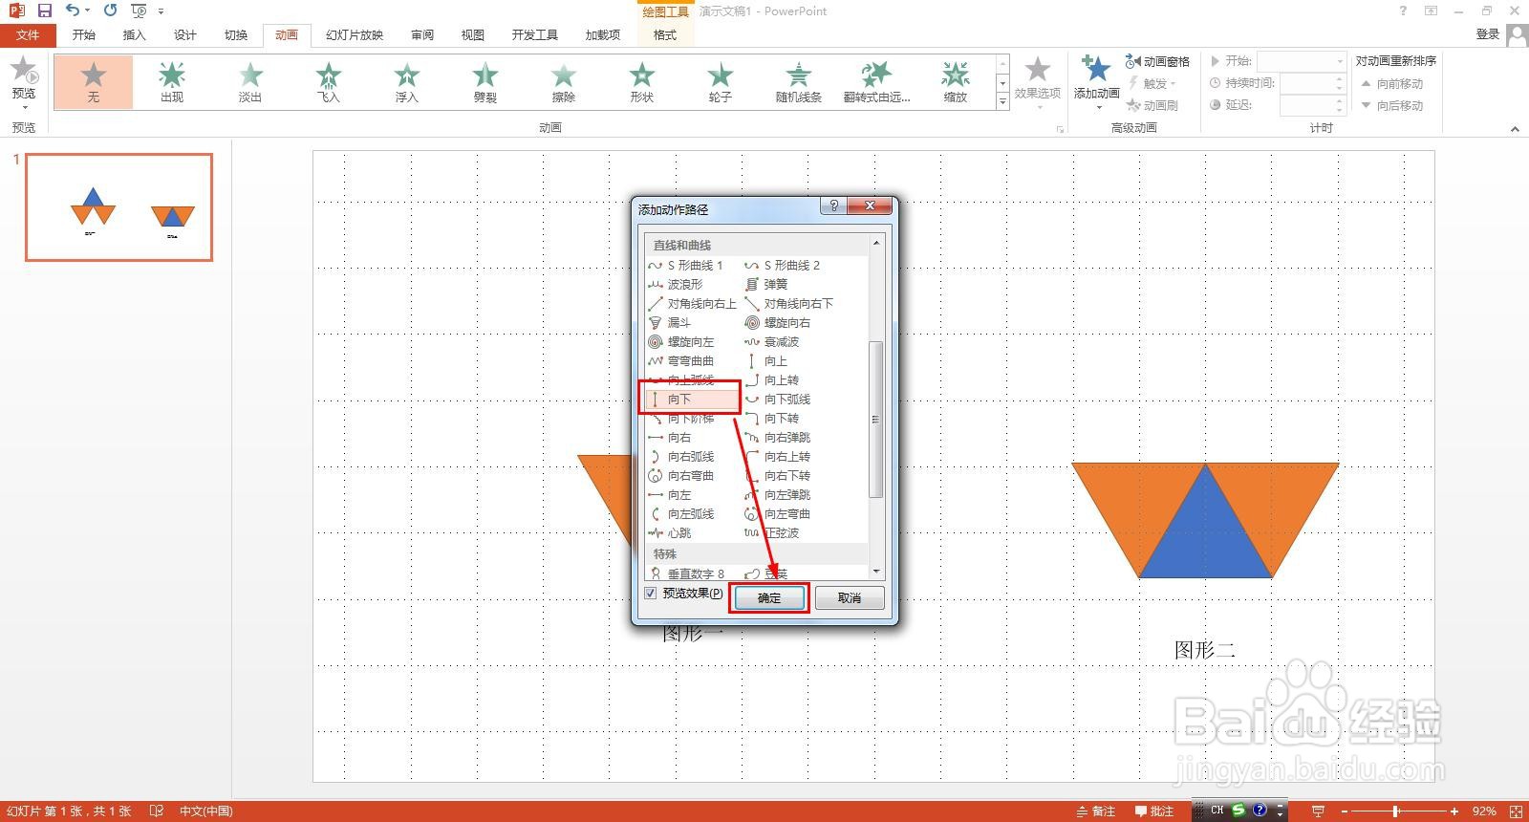Select the 随机线条 (Random Bars) animation effect
Screen dimensions: 1529x822
[x=799, y=82]
